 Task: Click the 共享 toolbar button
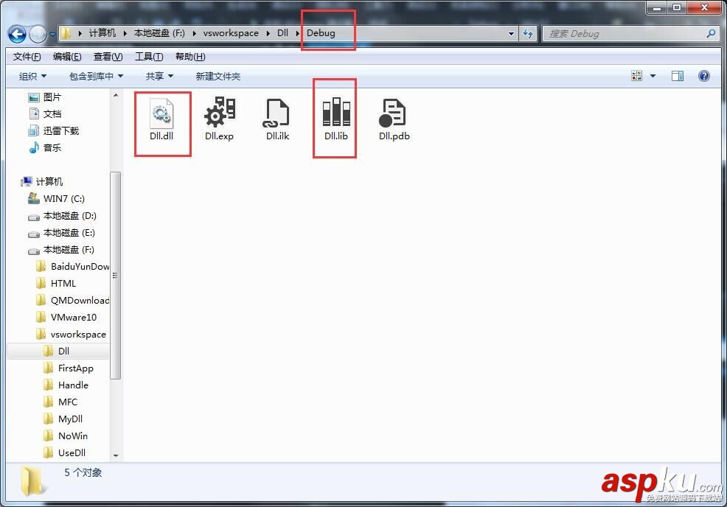point(157,75)
